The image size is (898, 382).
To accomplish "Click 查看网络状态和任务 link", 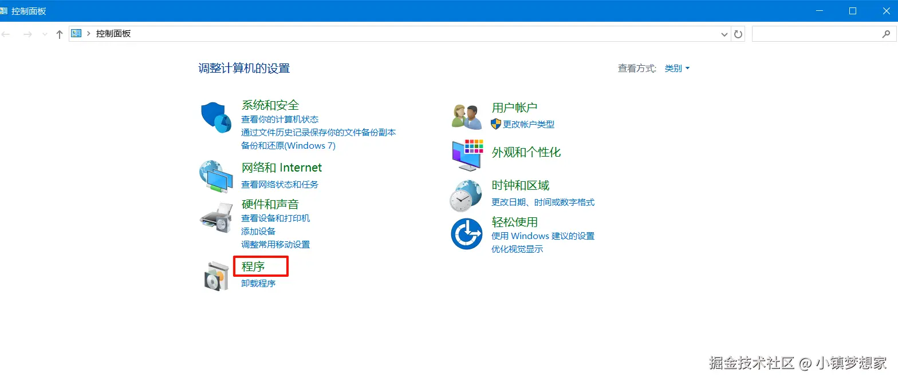I will point(279,185).
